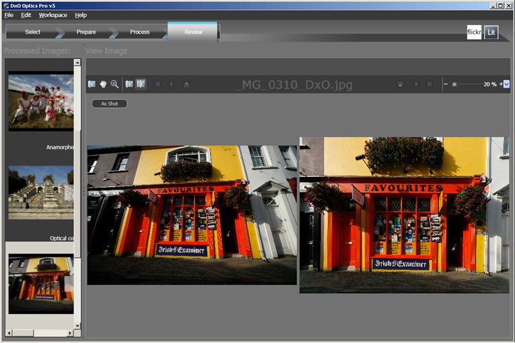Open the zoom level dropdown arrow
The width and height of the screenshot is (515, 343).
click(506, 84)
